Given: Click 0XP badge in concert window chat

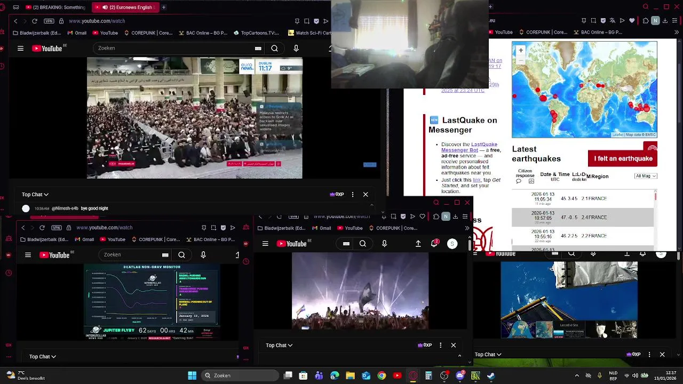Looking at the screenshot, I should point(425,345).
